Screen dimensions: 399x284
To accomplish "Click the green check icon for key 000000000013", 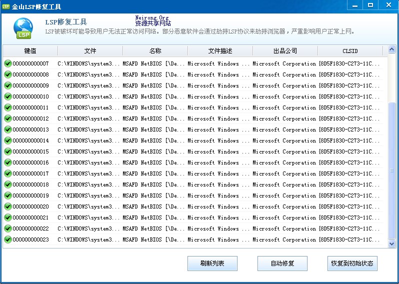I will coord(8,129).
